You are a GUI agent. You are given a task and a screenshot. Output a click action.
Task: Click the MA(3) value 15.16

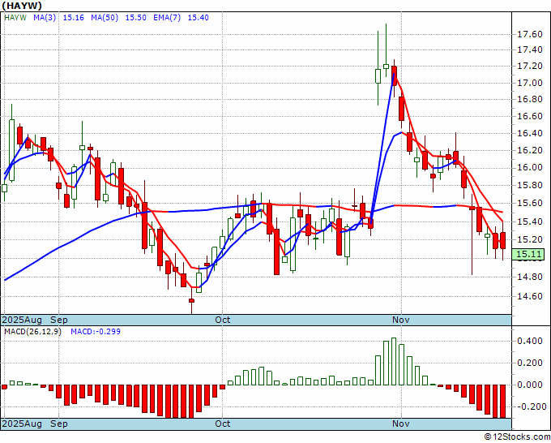73,18
